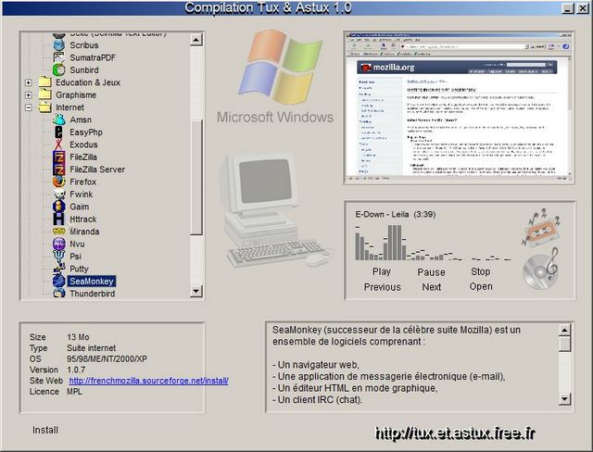Select the Internet category label

coord(70,107)
